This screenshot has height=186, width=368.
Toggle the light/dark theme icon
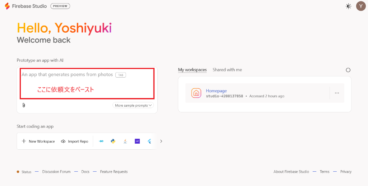coord(349,6)
